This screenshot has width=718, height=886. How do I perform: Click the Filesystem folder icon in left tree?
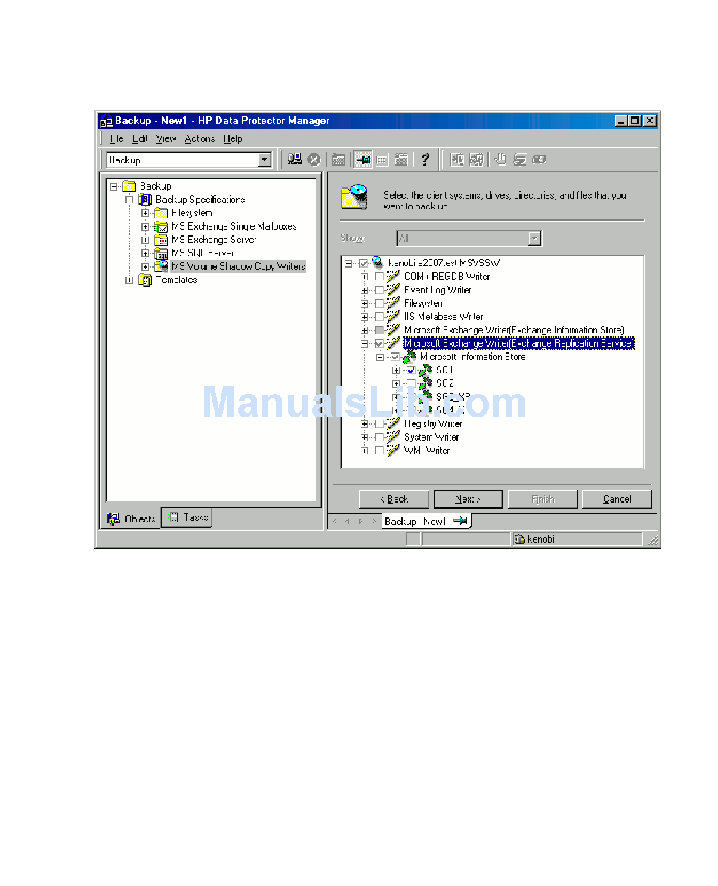[161, 213]
